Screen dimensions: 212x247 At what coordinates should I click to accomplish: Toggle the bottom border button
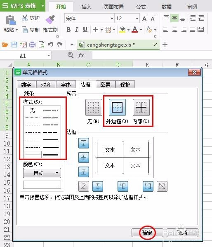click(x=84, y=172)
